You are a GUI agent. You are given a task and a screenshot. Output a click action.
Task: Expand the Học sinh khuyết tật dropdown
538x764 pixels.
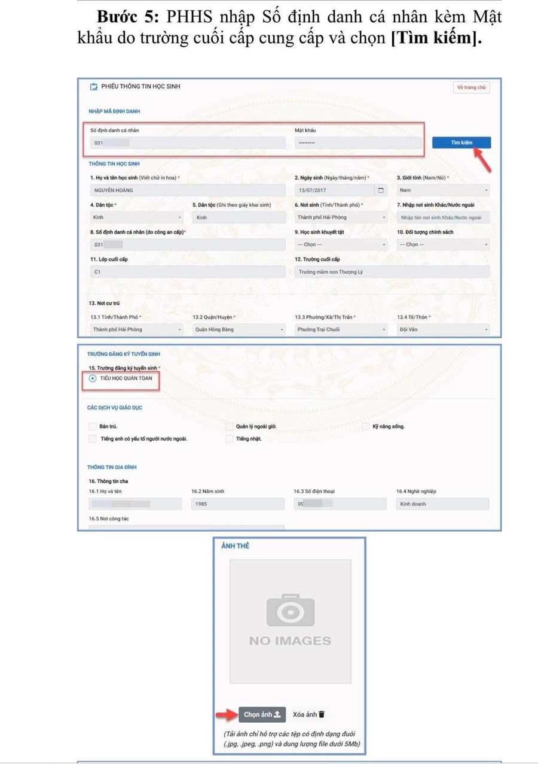[x=341, y=244]
